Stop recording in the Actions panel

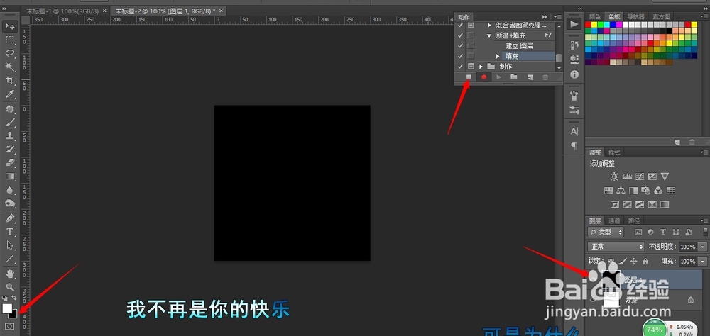[x=469, y=77]
